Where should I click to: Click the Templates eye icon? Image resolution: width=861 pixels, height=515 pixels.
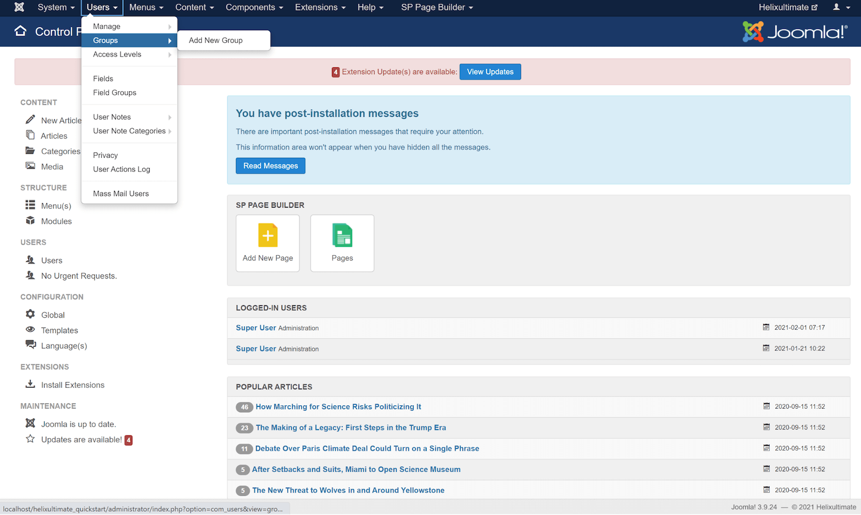tap(31, 330)
